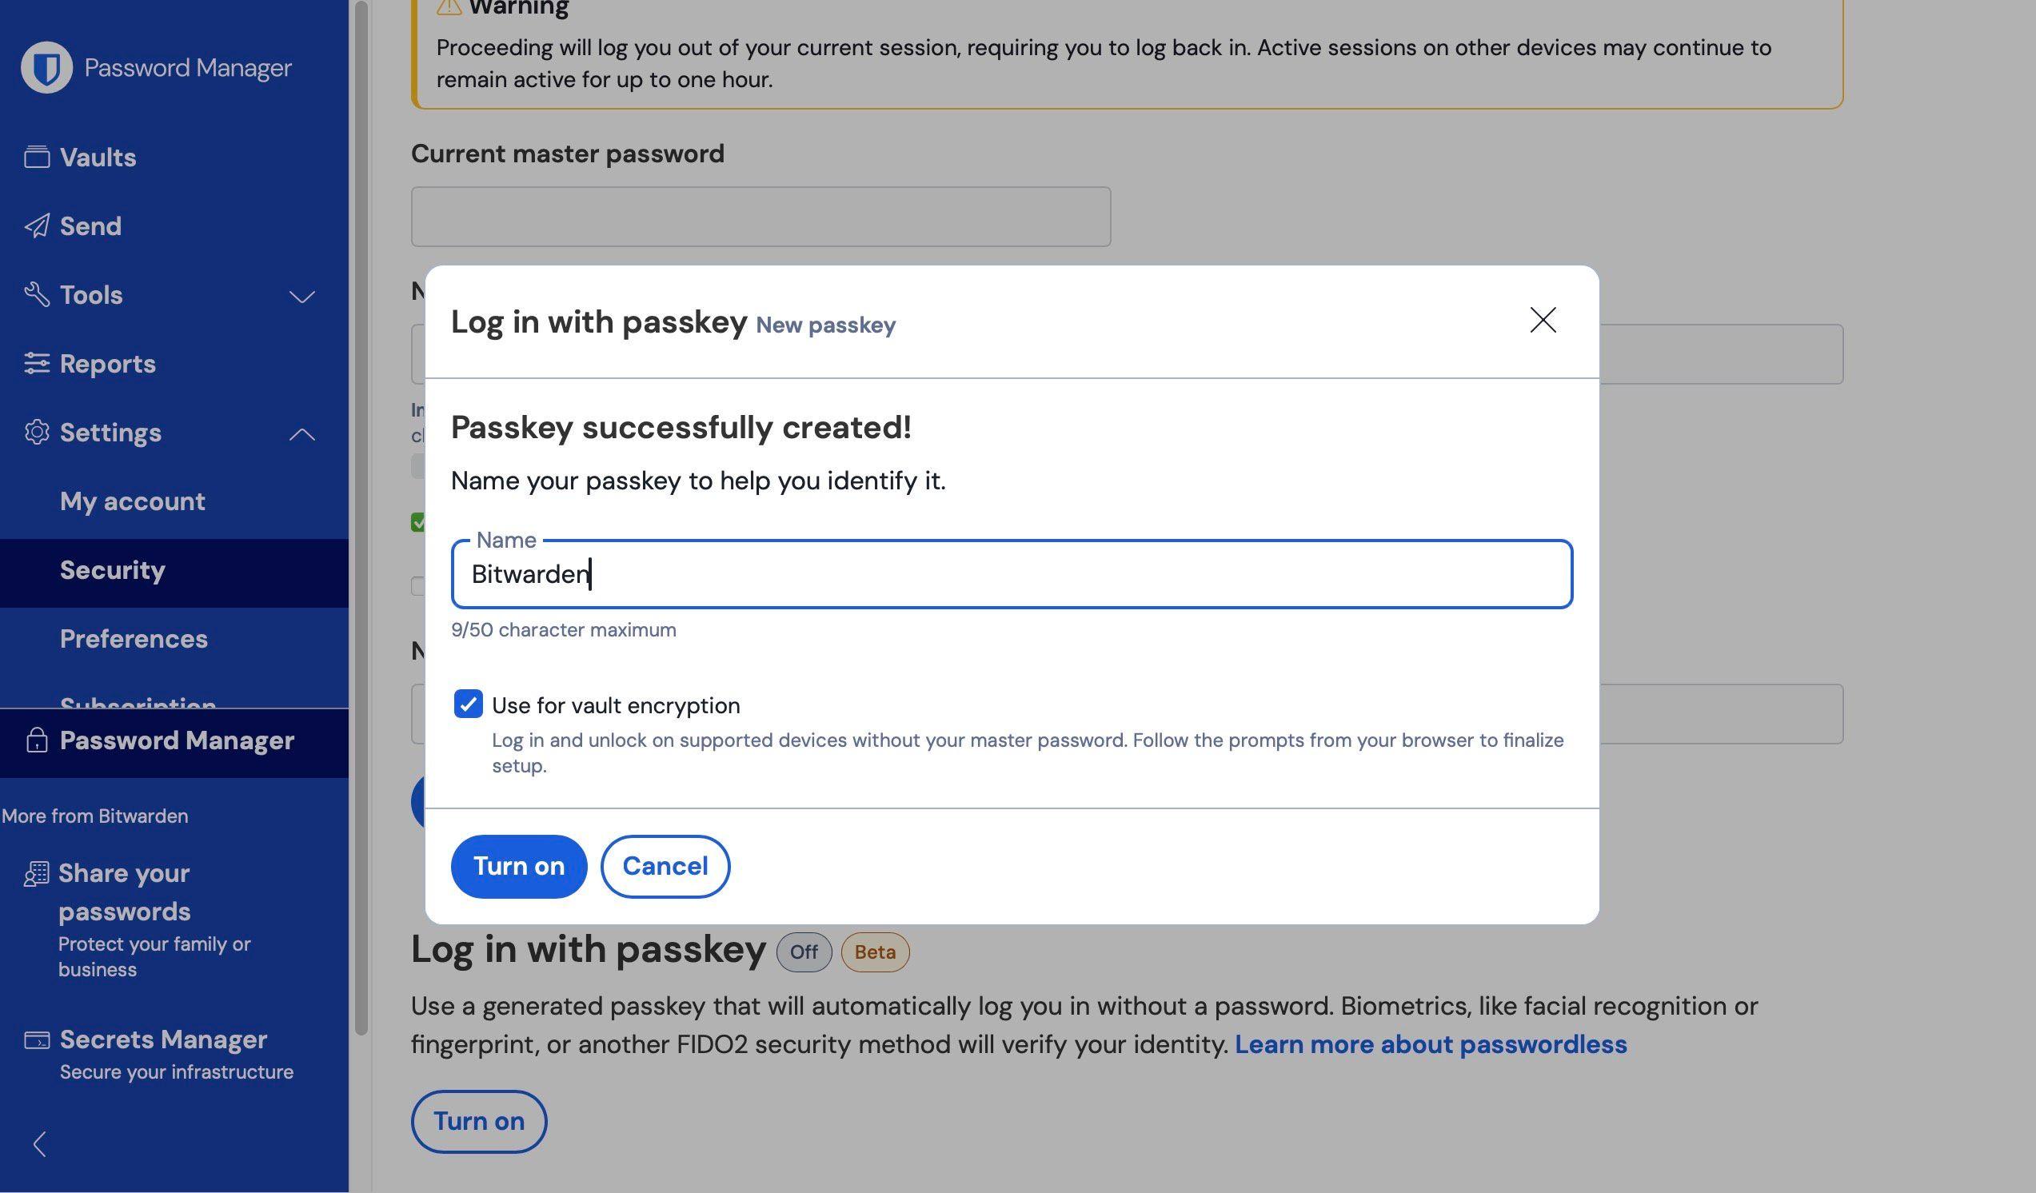2036x1193 pixels.
Task: Open My account settings
Action: pyautogui.click(x=133, y=501)
